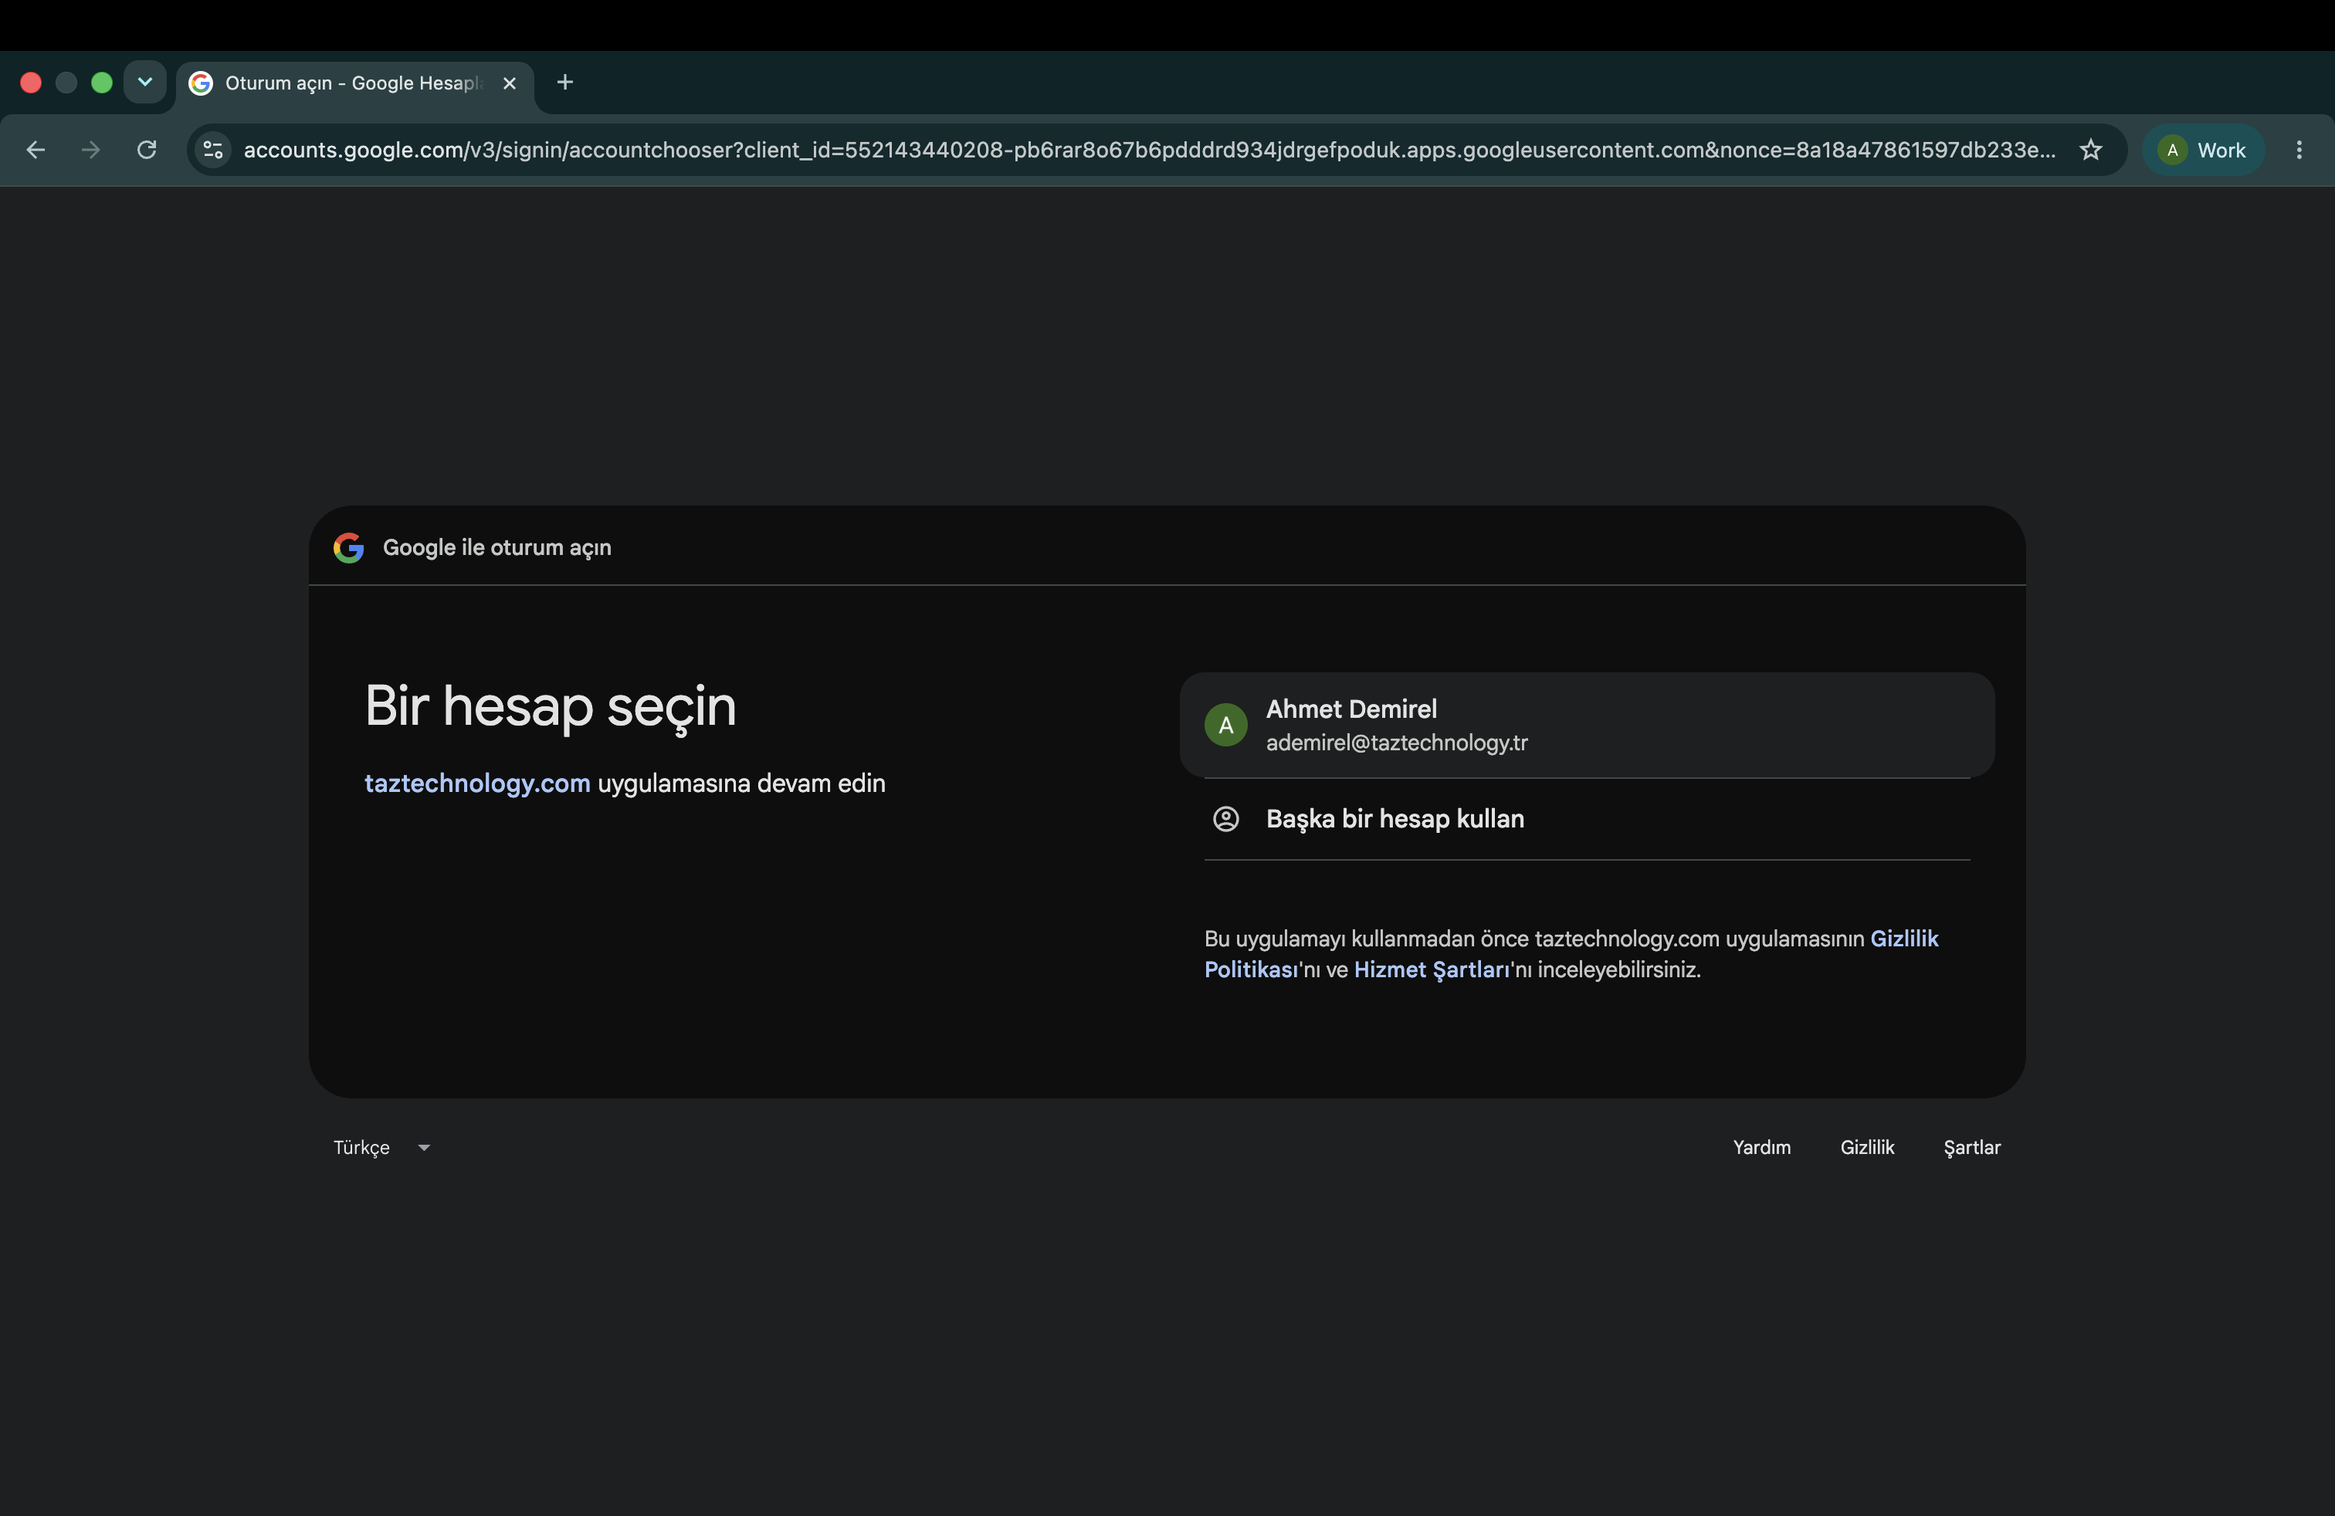Close the Oturum açın tab

[x=509, y=83]
